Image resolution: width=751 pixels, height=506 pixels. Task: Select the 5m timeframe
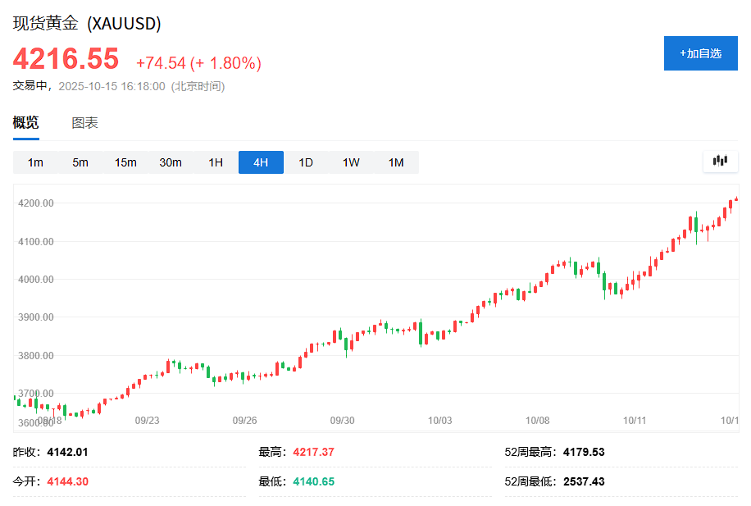click(80, 162)
